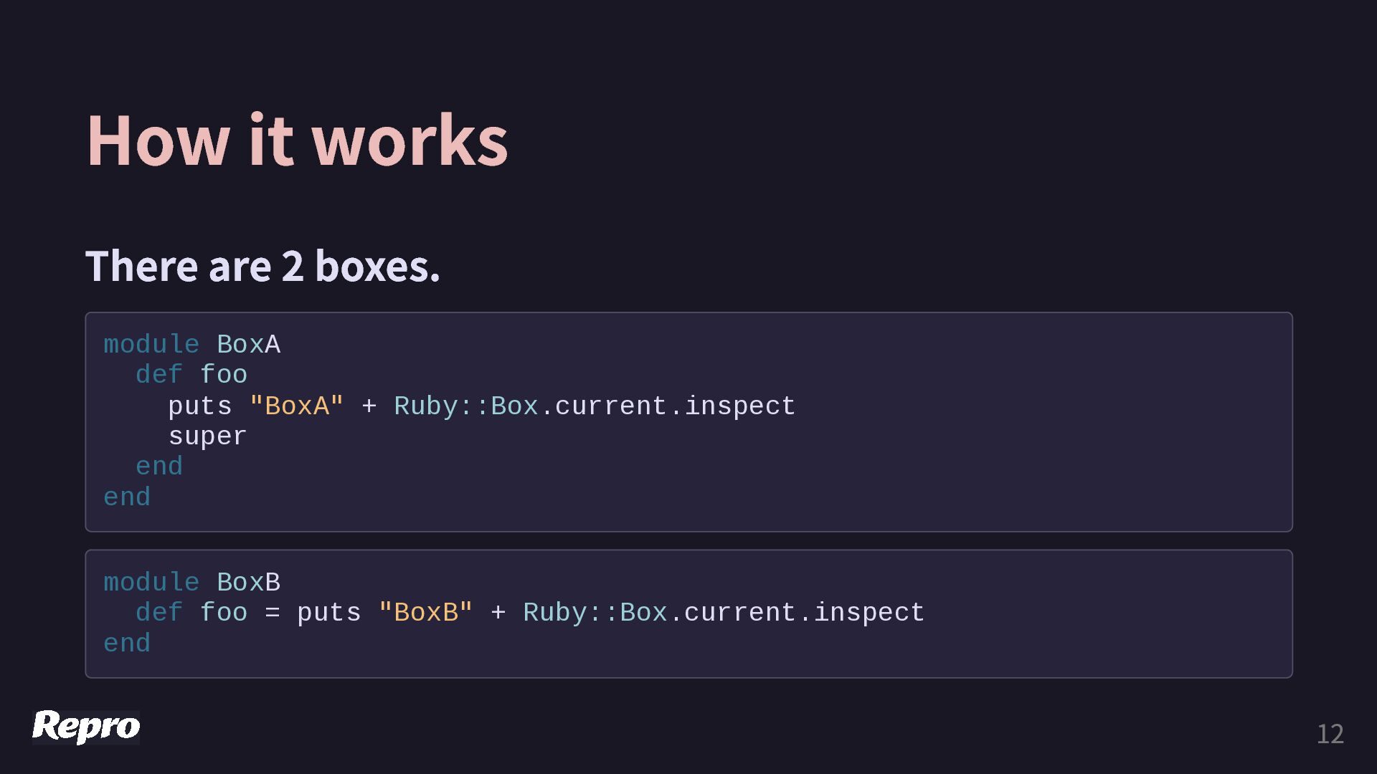1377x774 pixels.
Task: Click 'def' keyword in BoxA block
Action: [x=158, y=375]
